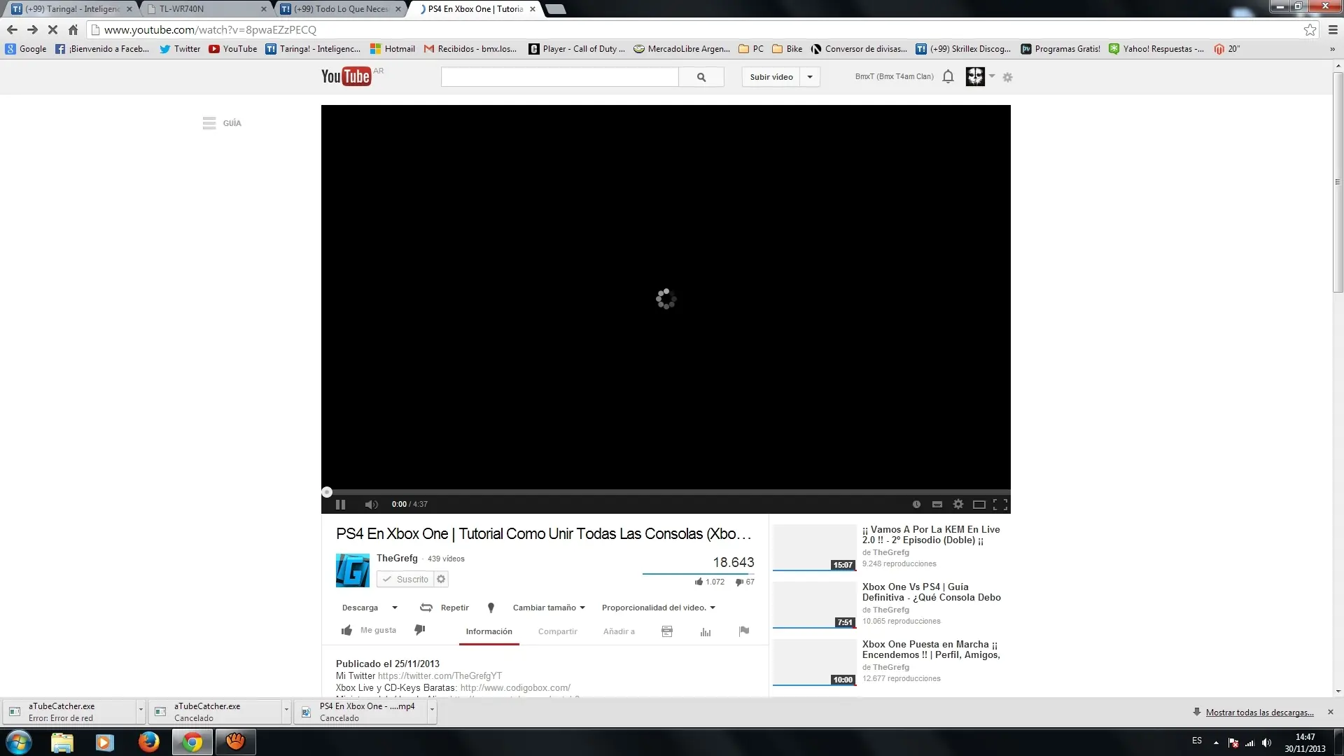The image size is (1344, 756).
Task: Select the Añadir a tab
Action: coord(619,631)
